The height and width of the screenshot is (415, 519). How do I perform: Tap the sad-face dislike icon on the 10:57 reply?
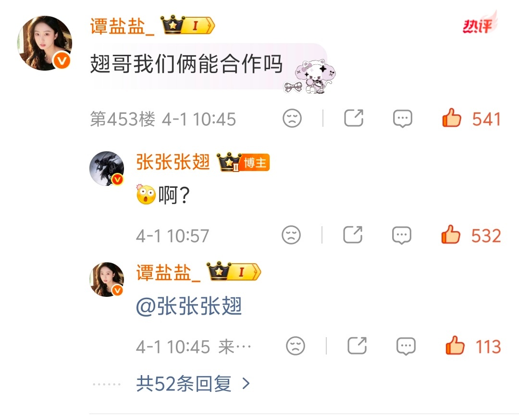291,235
